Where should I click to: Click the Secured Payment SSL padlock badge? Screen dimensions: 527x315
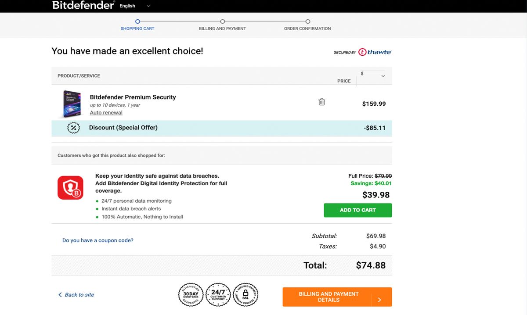coord(245,294)
